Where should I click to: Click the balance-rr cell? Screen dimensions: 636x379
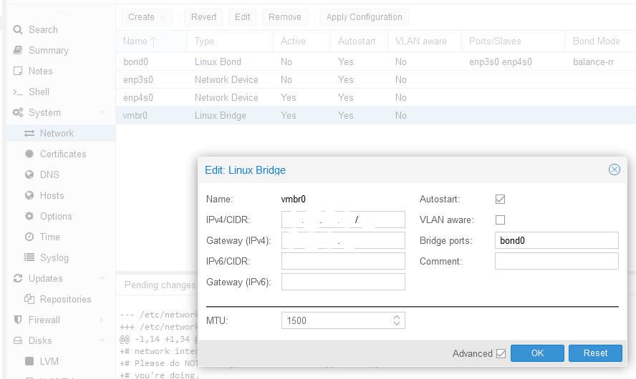(594, 61)
